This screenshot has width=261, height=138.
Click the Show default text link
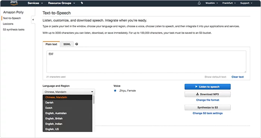tap(215, 77)
